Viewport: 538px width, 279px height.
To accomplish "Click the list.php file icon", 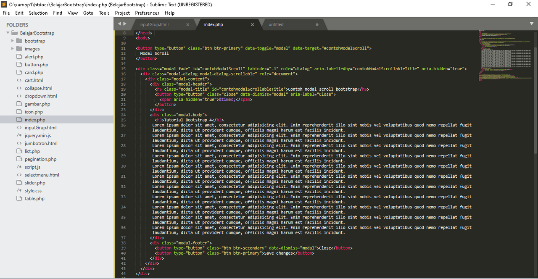I will coord(19,151).
